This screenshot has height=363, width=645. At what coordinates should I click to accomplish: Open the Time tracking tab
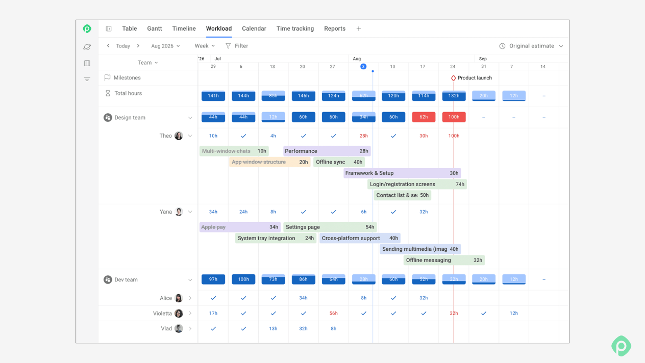pos(295,29)
